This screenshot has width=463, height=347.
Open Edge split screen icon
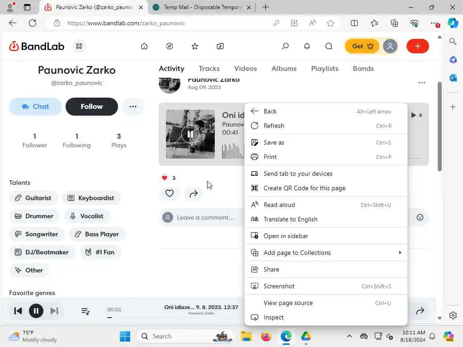tap(354, 23)
